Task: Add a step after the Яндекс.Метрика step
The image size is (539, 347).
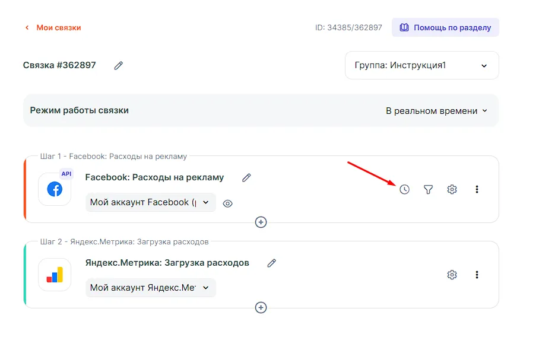Action: tap(261, 307)
